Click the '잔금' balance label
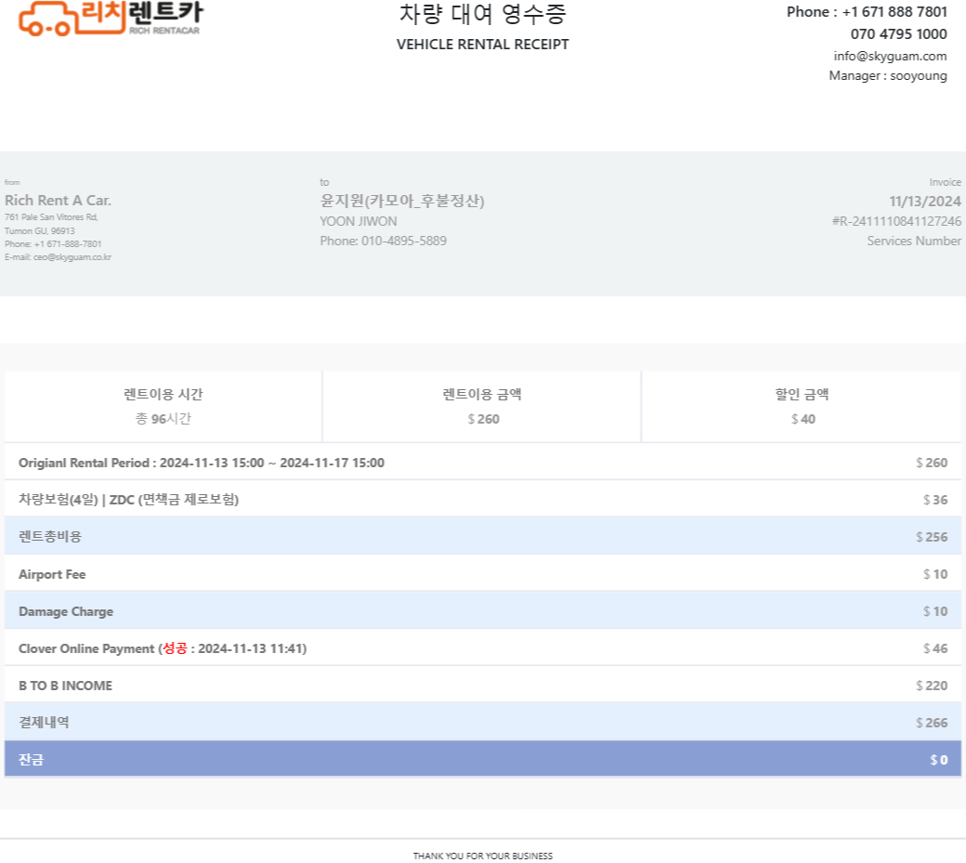This screenshot has height=863, width=966. pyautogui.click(x=31, y=760)
